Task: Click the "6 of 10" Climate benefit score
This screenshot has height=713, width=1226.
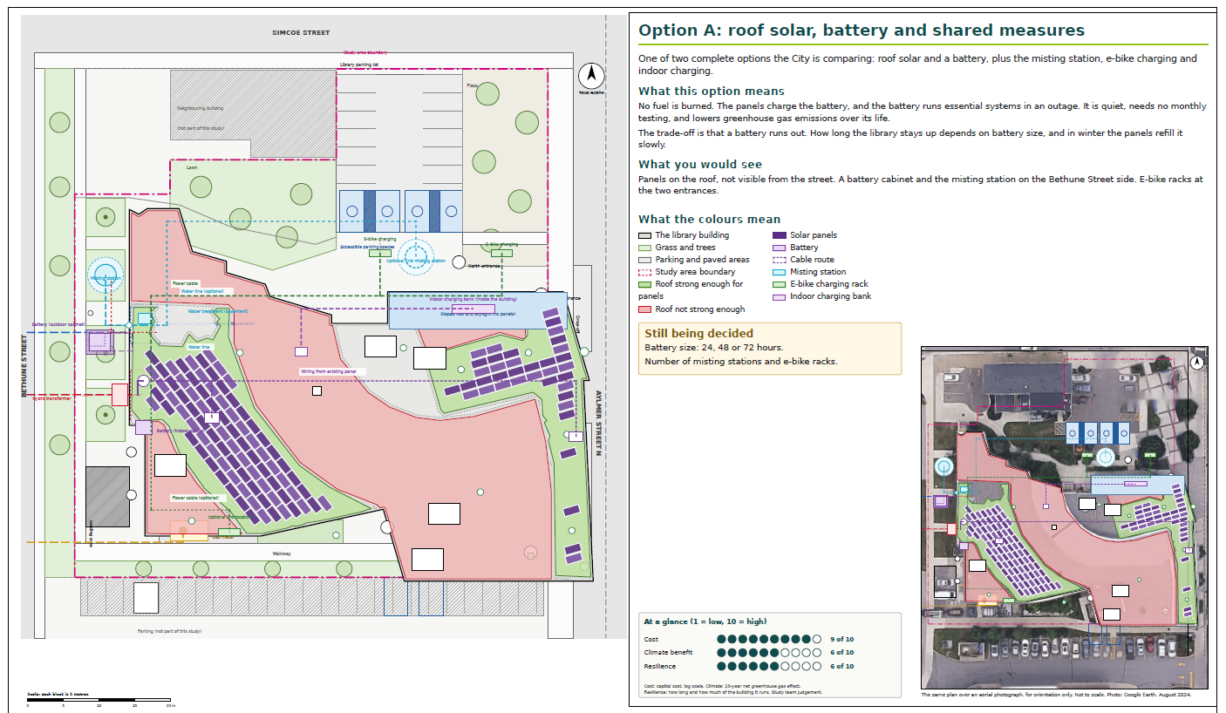Action: 842,653
